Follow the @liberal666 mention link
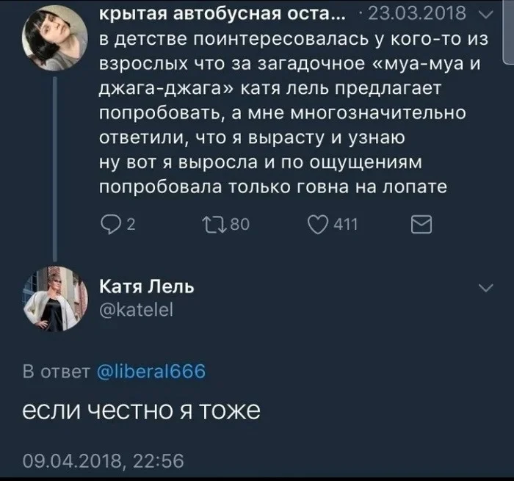Screen dimensions: 514x481 point(151,372)
